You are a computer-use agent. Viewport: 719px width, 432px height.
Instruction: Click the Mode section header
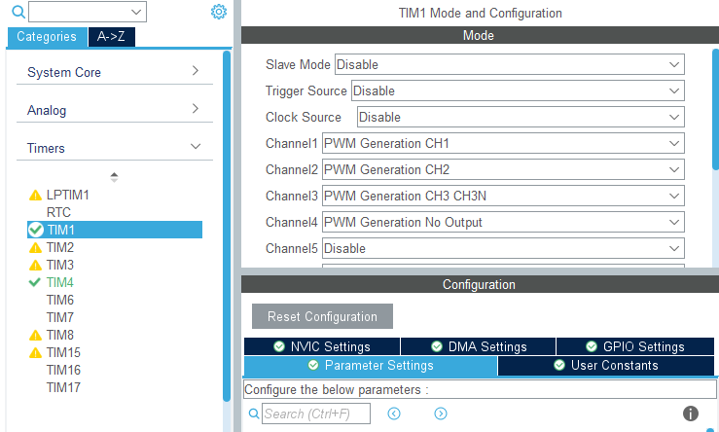(480, 35)
